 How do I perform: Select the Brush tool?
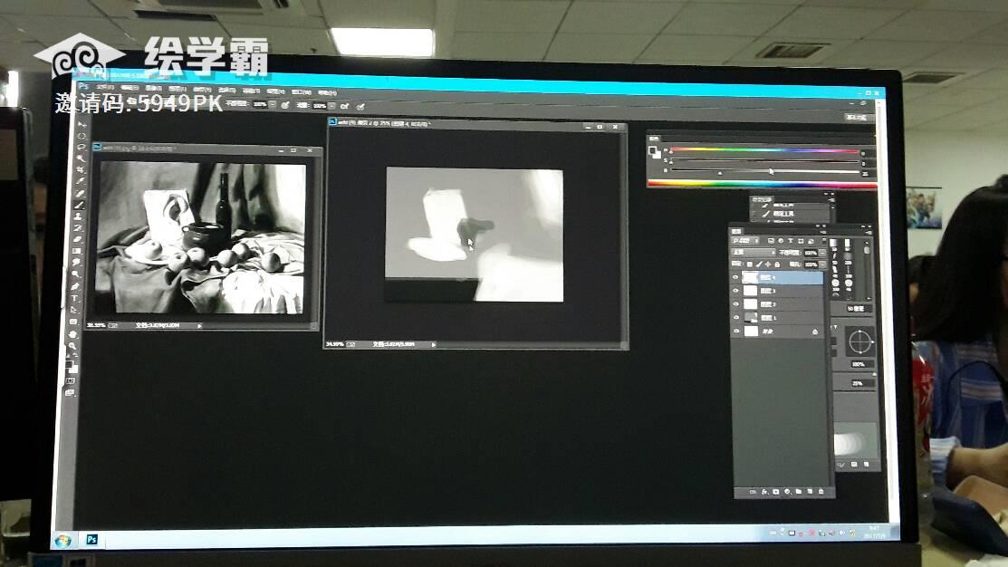click(x=80, y=205)
